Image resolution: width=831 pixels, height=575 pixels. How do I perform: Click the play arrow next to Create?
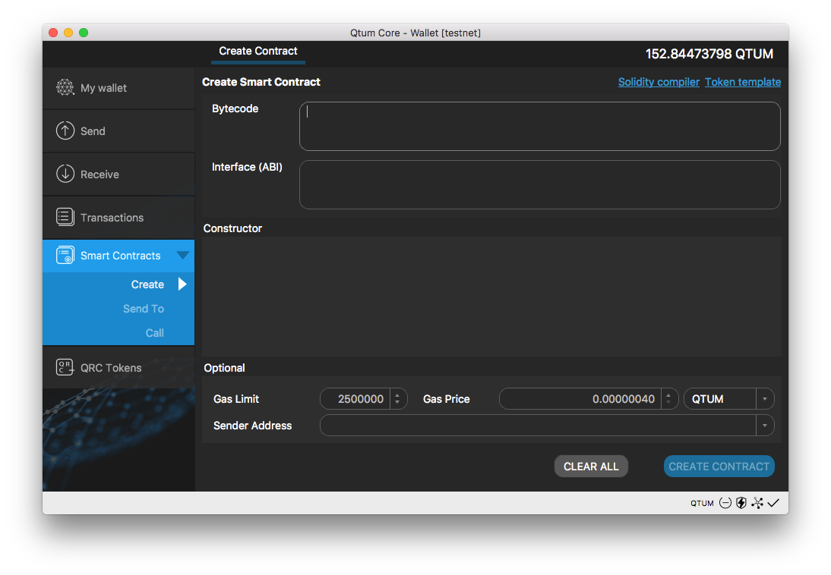pyautogui.click(x=182, y=284)
